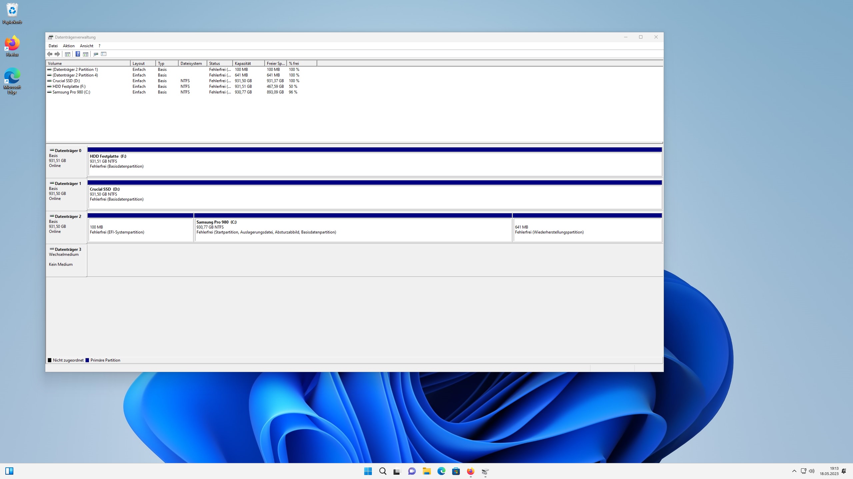Screen dimensions: 853x479
Task: Open the Widgets panel from the taskbar
Action: pyautogui.click(x=9, y=471)
